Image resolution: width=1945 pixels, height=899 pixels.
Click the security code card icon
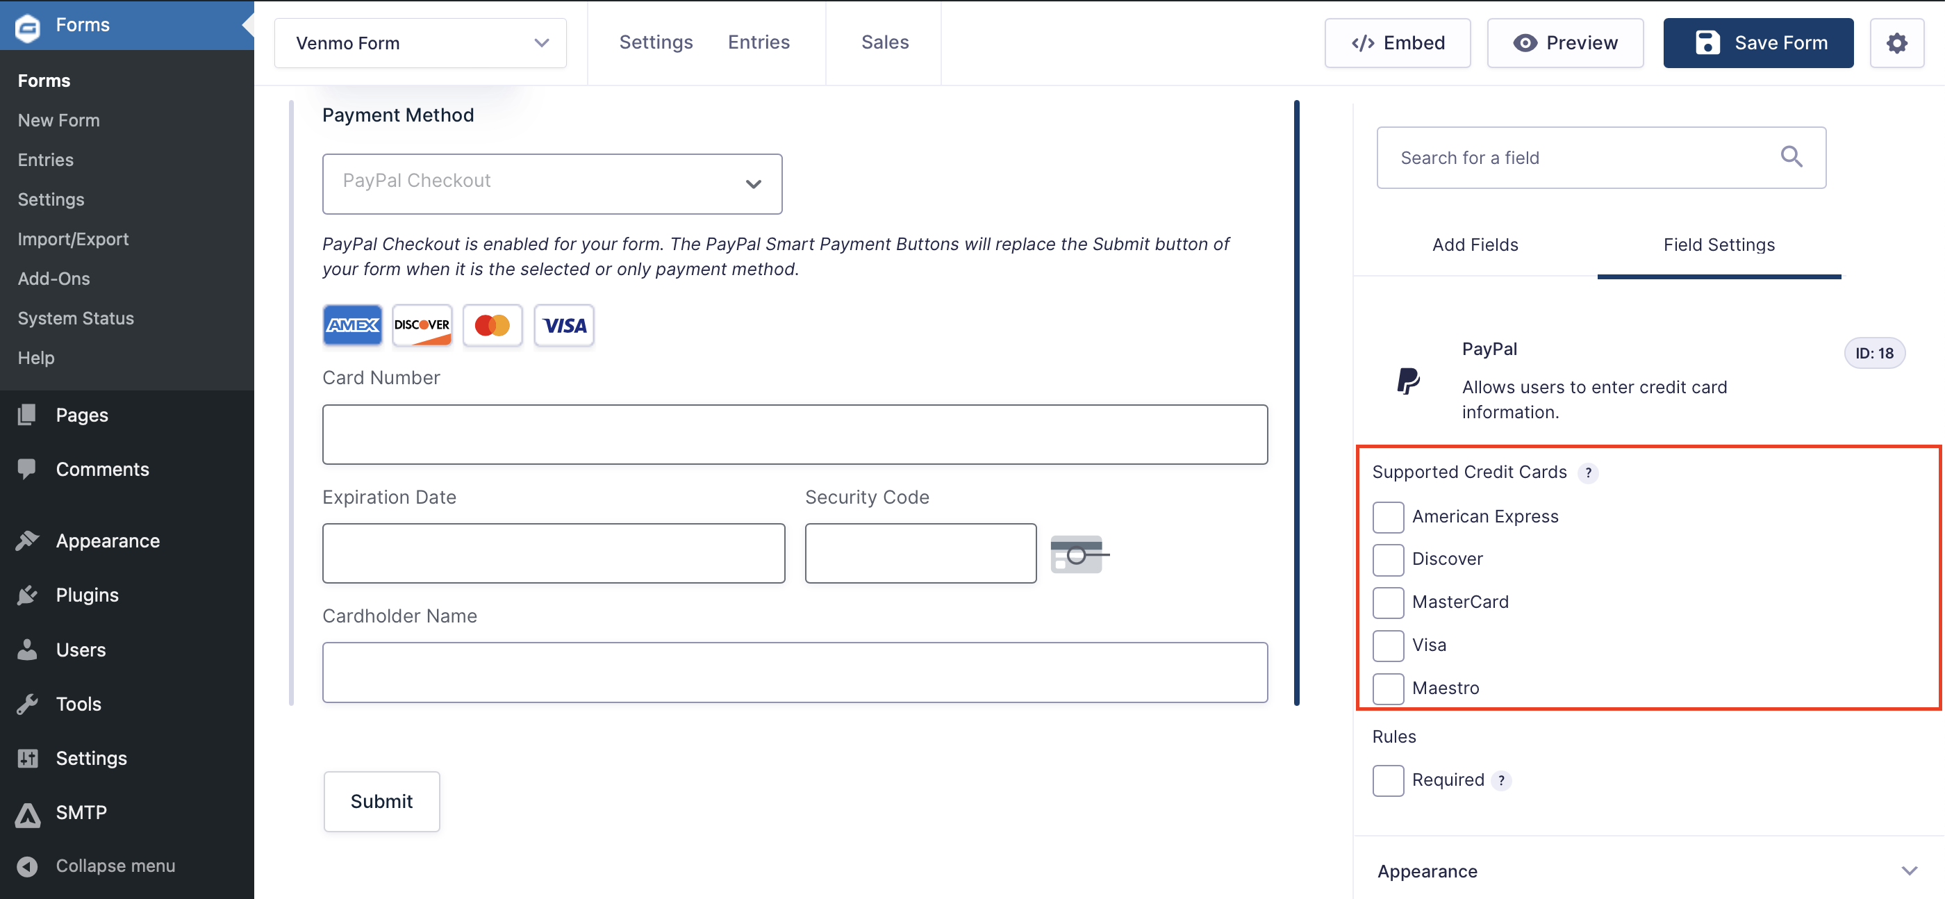tap(1079, 554)
